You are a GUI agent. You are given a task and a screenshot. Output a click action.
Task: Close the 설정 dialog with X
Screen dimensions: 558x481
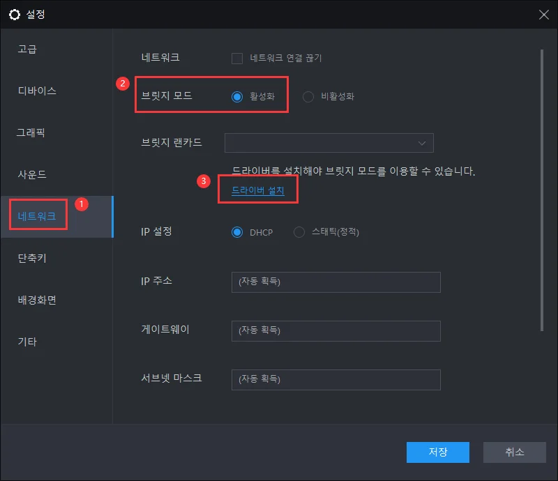(543, 15)
